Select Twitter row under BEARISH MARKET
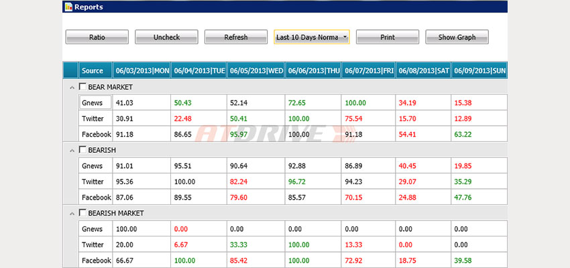The height and width of the screenshot is (268, 570). [x=293, y=245]
